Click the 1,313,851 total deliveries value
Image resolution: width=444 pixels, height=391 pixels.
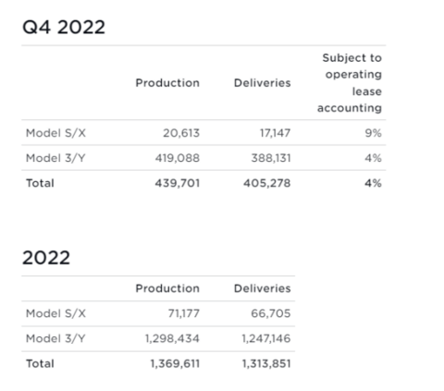266,363
